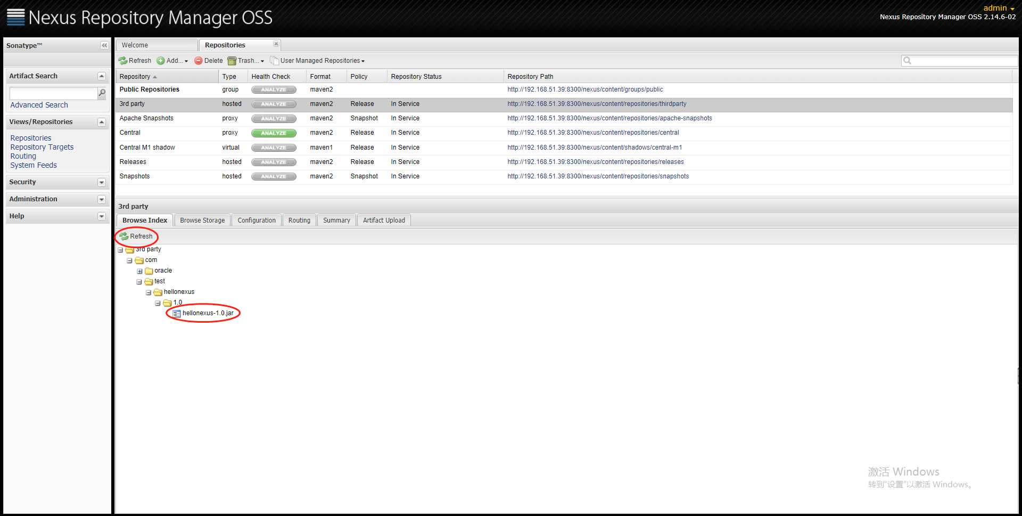This screenshot has height=516, width=1022.
Task: Collapse the test tree folder
Action: (x=139, y=282)
